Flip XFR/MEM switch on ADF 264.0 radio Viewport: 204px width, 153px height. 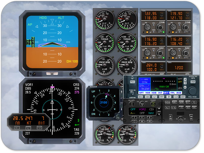pos(162,67)
